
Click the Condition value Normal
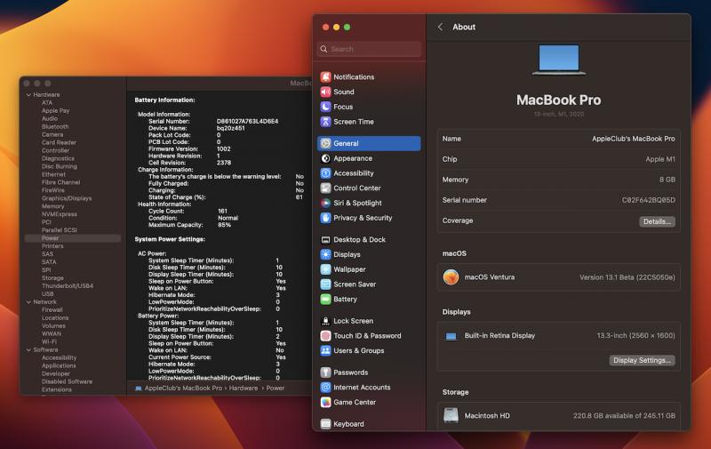coord(228,218)
